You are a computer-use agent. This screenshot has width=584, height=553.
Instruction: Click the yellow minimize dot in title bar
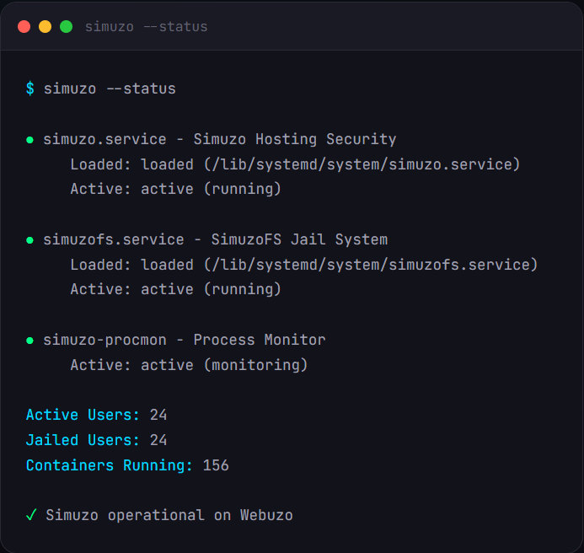pyautogui.click(x=45, y=27)
